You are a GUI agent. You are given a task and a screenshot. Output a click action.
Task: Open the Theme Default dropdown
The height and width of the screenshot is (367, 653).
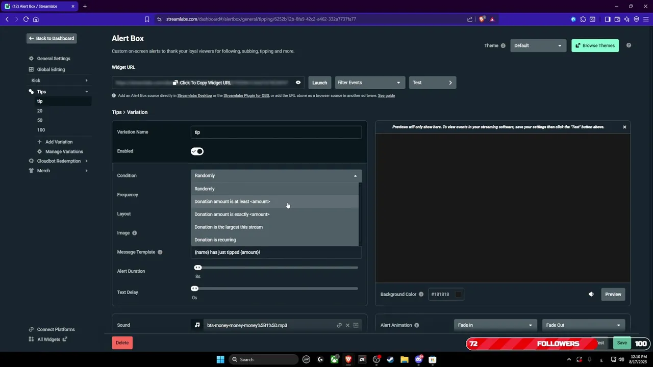click(538, 45)
